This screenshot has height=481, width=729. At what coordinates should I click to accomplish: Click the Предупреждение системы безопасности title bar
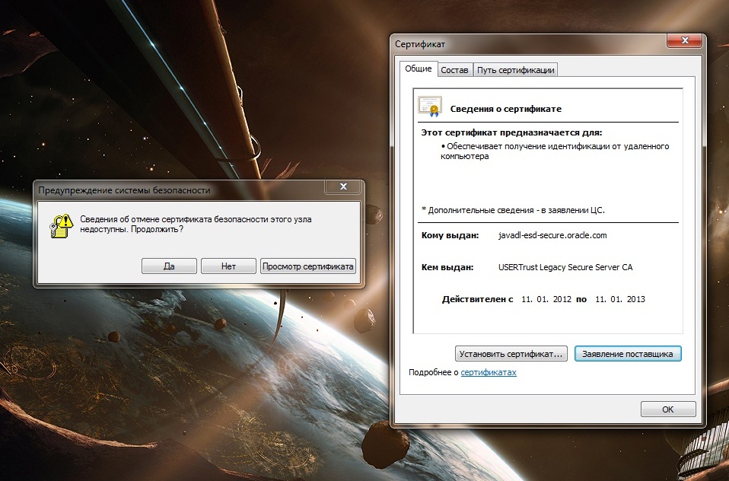point(179,190)
